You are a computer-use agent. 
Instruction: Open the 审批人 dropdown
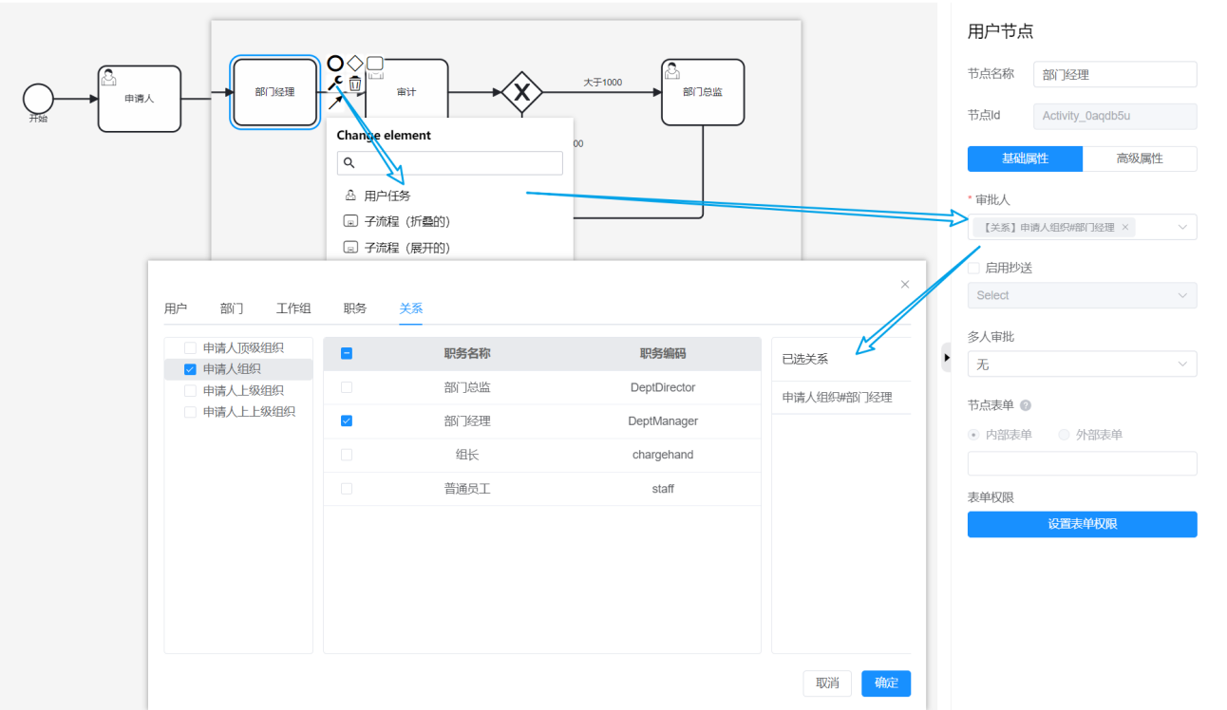(1082, 228)
